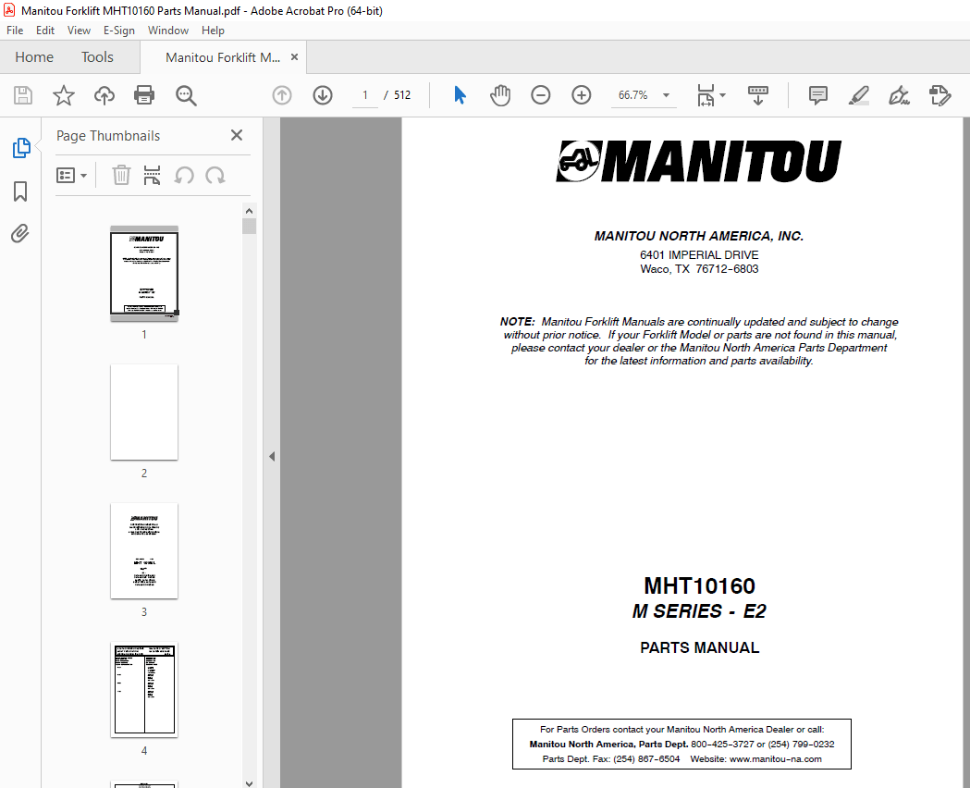Toggle the Bookmarks panel
This screenshot has height=788, width=970.
(20, 191)
